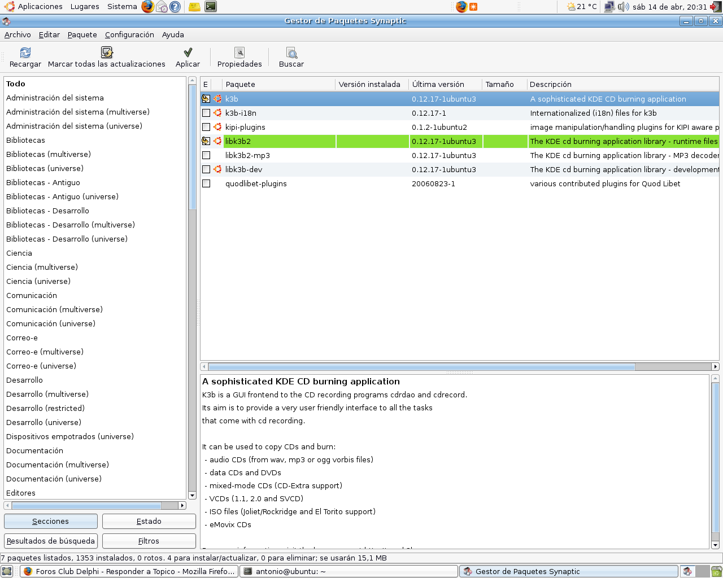This screenshot has width=723, height=578.
Task: Toggle the libk3b2 status checkbox
Action: [x=206, y=141]
